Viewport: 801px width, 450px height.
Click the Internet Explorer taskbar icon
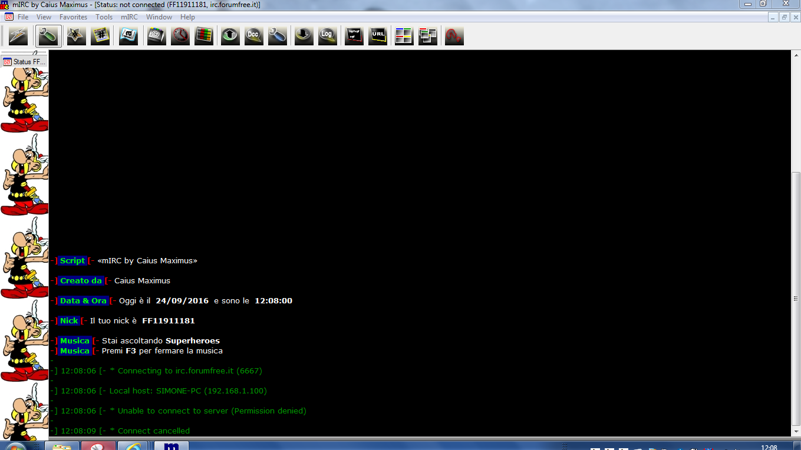click(x=133, y=446)
